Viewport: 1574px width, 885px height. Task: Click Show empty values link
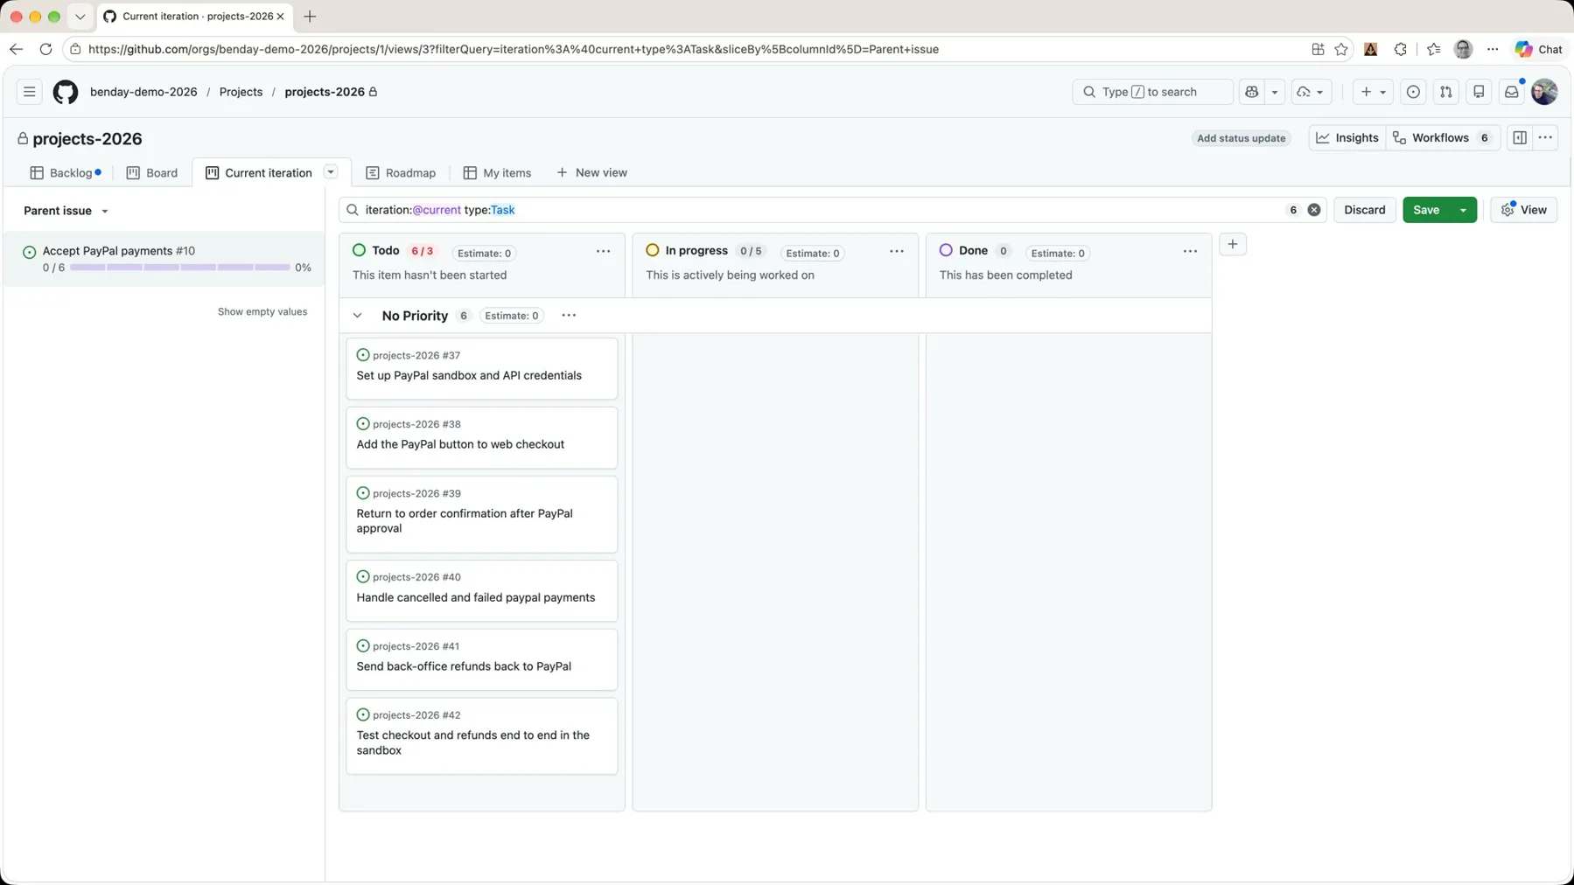point(262,312)
